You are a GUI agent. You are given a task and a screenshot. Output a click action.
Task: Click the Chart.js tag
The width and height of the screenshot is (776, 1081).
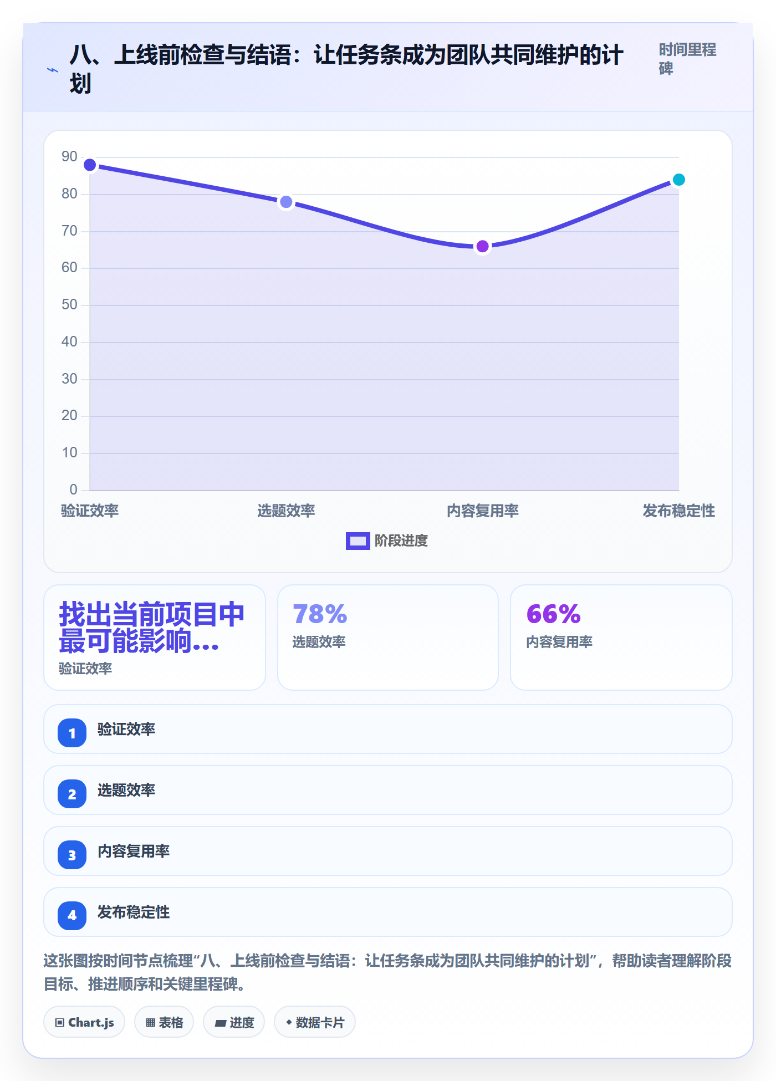click(x=84, y=1022)
